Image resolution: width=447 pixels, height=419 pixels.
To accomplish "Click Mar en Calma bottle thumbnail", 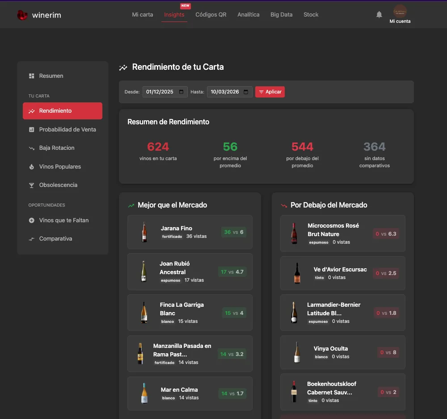I will coord(144,394).
